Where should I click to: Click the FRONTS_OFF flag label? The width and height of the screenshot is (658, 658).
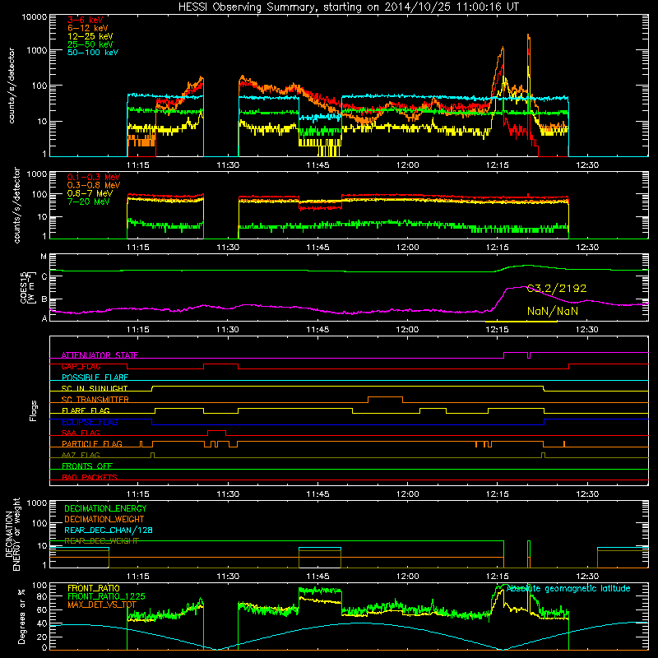click(87, 466)
